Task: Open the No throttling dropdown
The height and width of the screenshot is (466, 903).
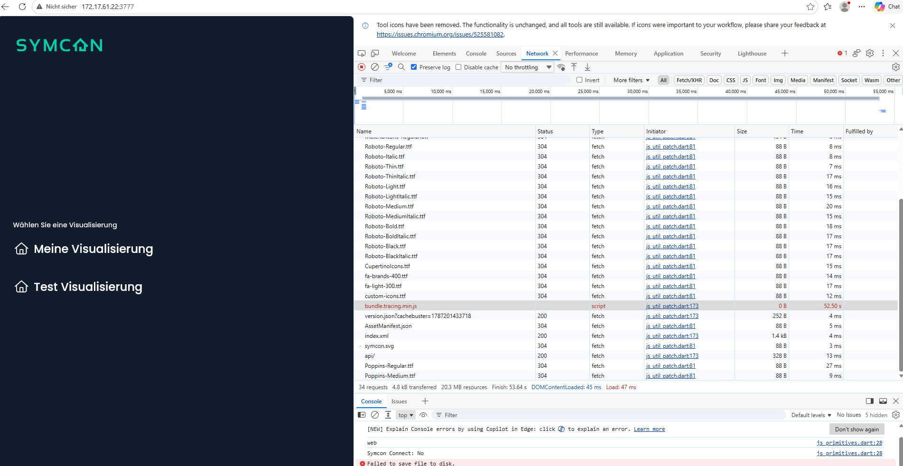Action: [x=528, y=67]
